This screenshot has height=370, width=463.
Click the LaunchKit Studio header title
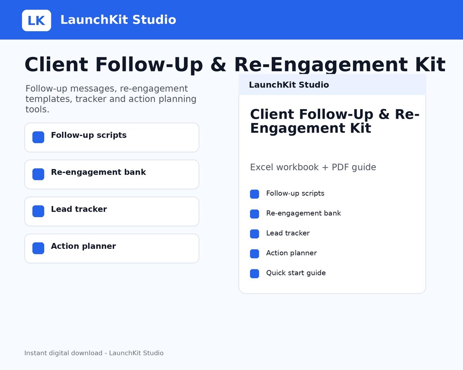[118, 20]
